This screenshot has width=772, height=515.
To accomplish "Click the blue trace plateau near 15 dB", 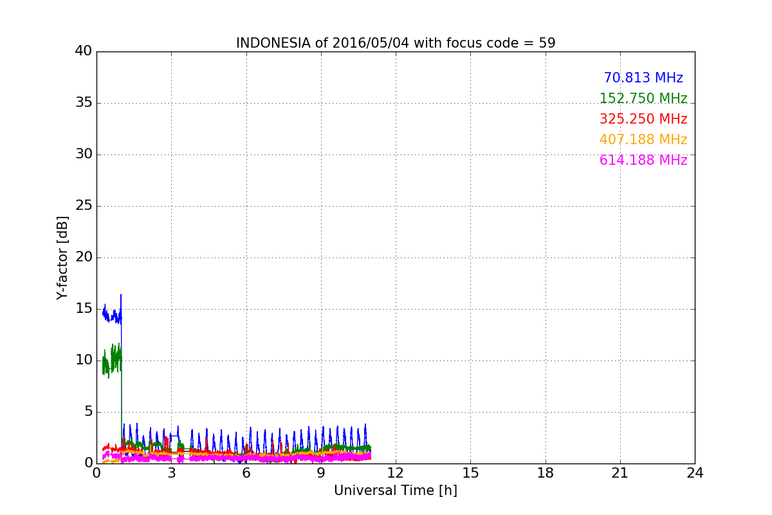I will (x=111, y=315).
